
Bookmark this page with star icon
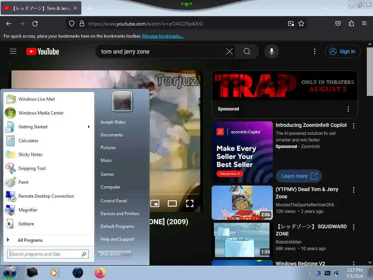click(x=301, y=24)
